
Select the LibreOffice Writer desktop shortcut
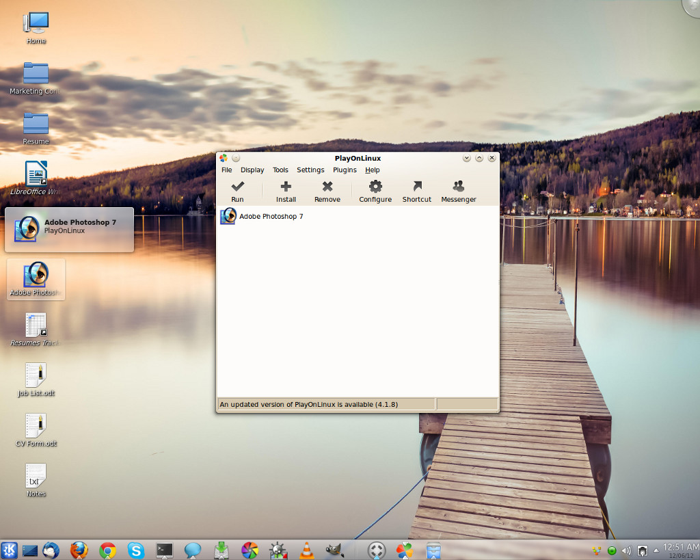pos(36,178)
